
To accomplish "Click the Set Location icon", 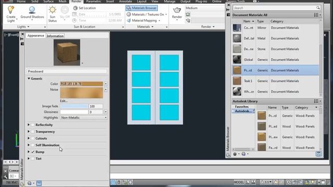I will coord(75,8).
